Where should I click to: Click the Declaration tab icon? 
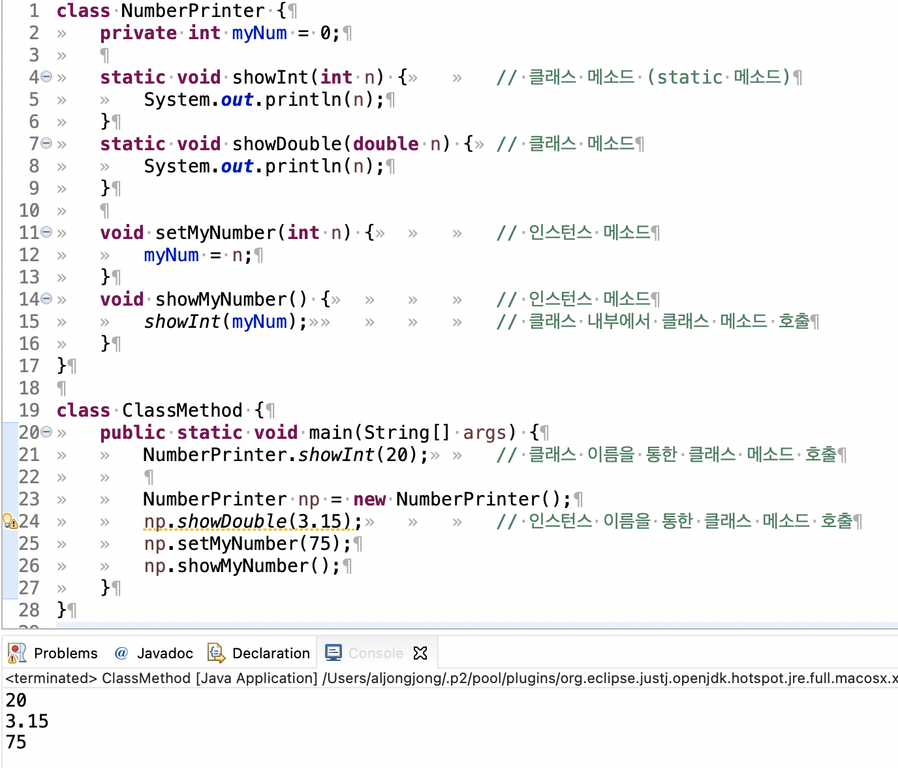click(x=216, y=653)
